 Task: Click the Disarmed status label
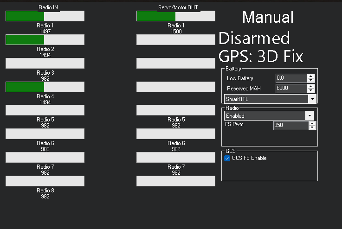pos(254,38)
